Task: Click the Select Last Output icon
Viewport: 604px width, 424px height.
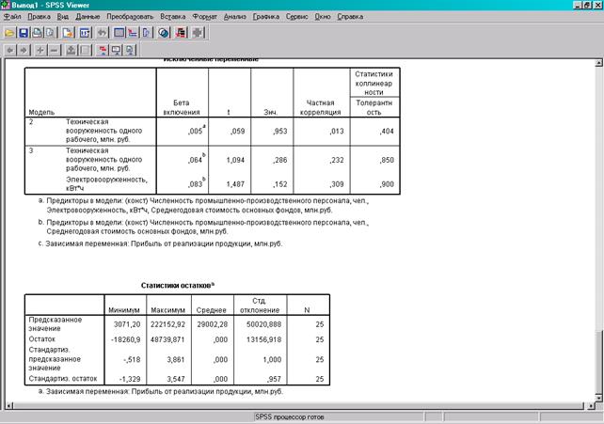Action: (181, 33)
